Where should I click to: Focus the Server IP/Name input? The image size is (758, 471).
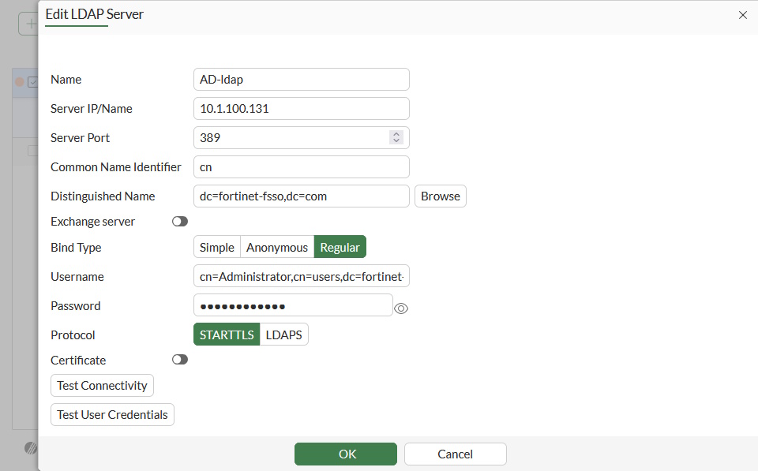coord(301,109)
